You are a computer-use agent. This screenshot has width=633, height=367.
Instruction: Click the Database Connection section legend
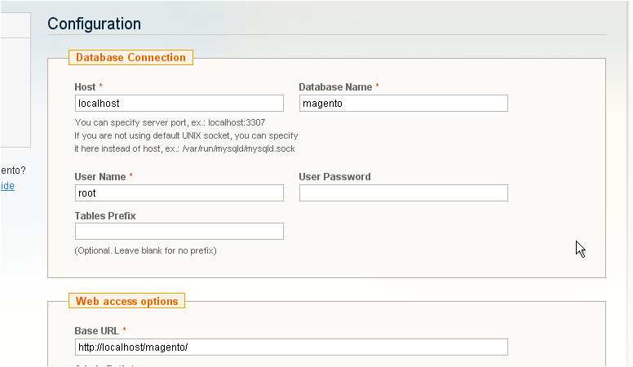coord(131,57)
